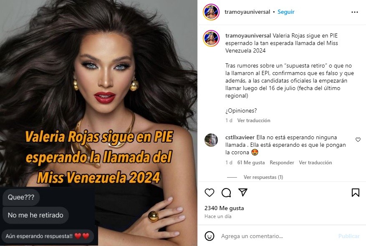Open the tramoyauniversal username in the header
366x246 pixels.
tap(247, 12)
